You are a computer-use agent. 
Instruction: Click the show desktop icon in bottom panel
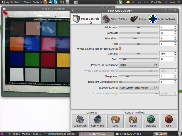tap(2, 134)
